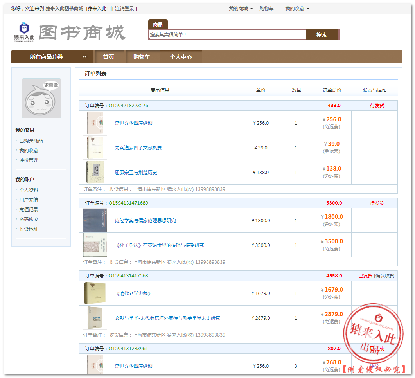This screenshot has width=415, height=378.
Task: Click the 屈原宋玉与荆楚历史 book cover image
Action: click(95, 172)
